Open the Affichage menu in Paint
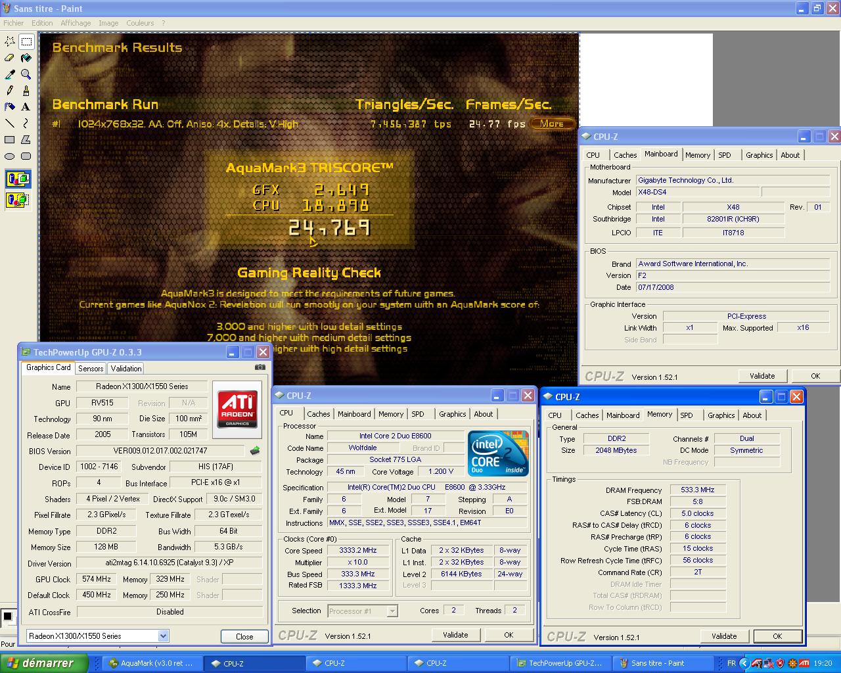This screenshot has height=673, width=841. coord(76,23)
